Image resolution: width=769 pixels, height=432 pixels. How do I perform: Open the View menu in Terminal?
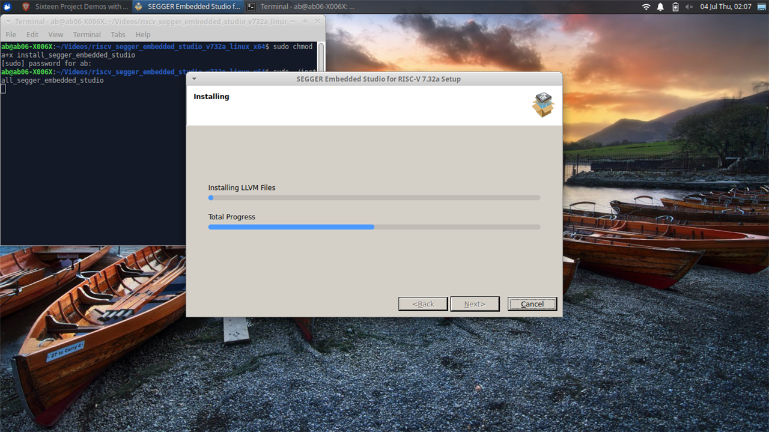tap(56, 34)
